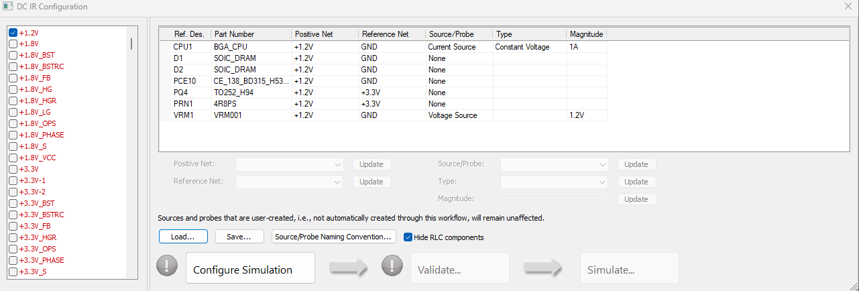859x291 pixels.
Task: Click arrow between Configure Simulation and Validate
Action: click(348, 268)
